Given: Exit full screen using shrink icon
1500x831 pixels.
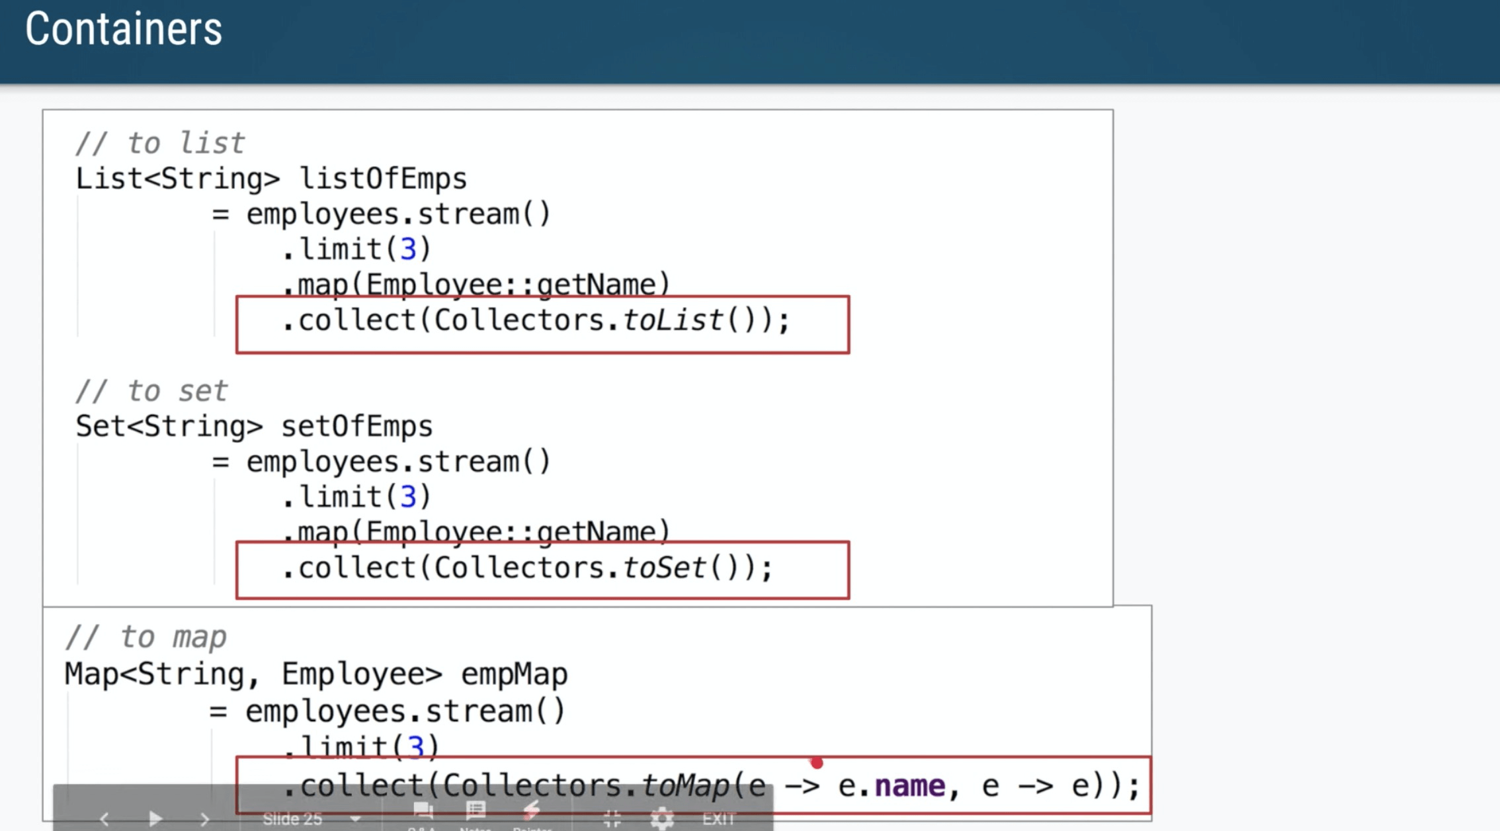Looking at the screenshot, I should [612, 819].
